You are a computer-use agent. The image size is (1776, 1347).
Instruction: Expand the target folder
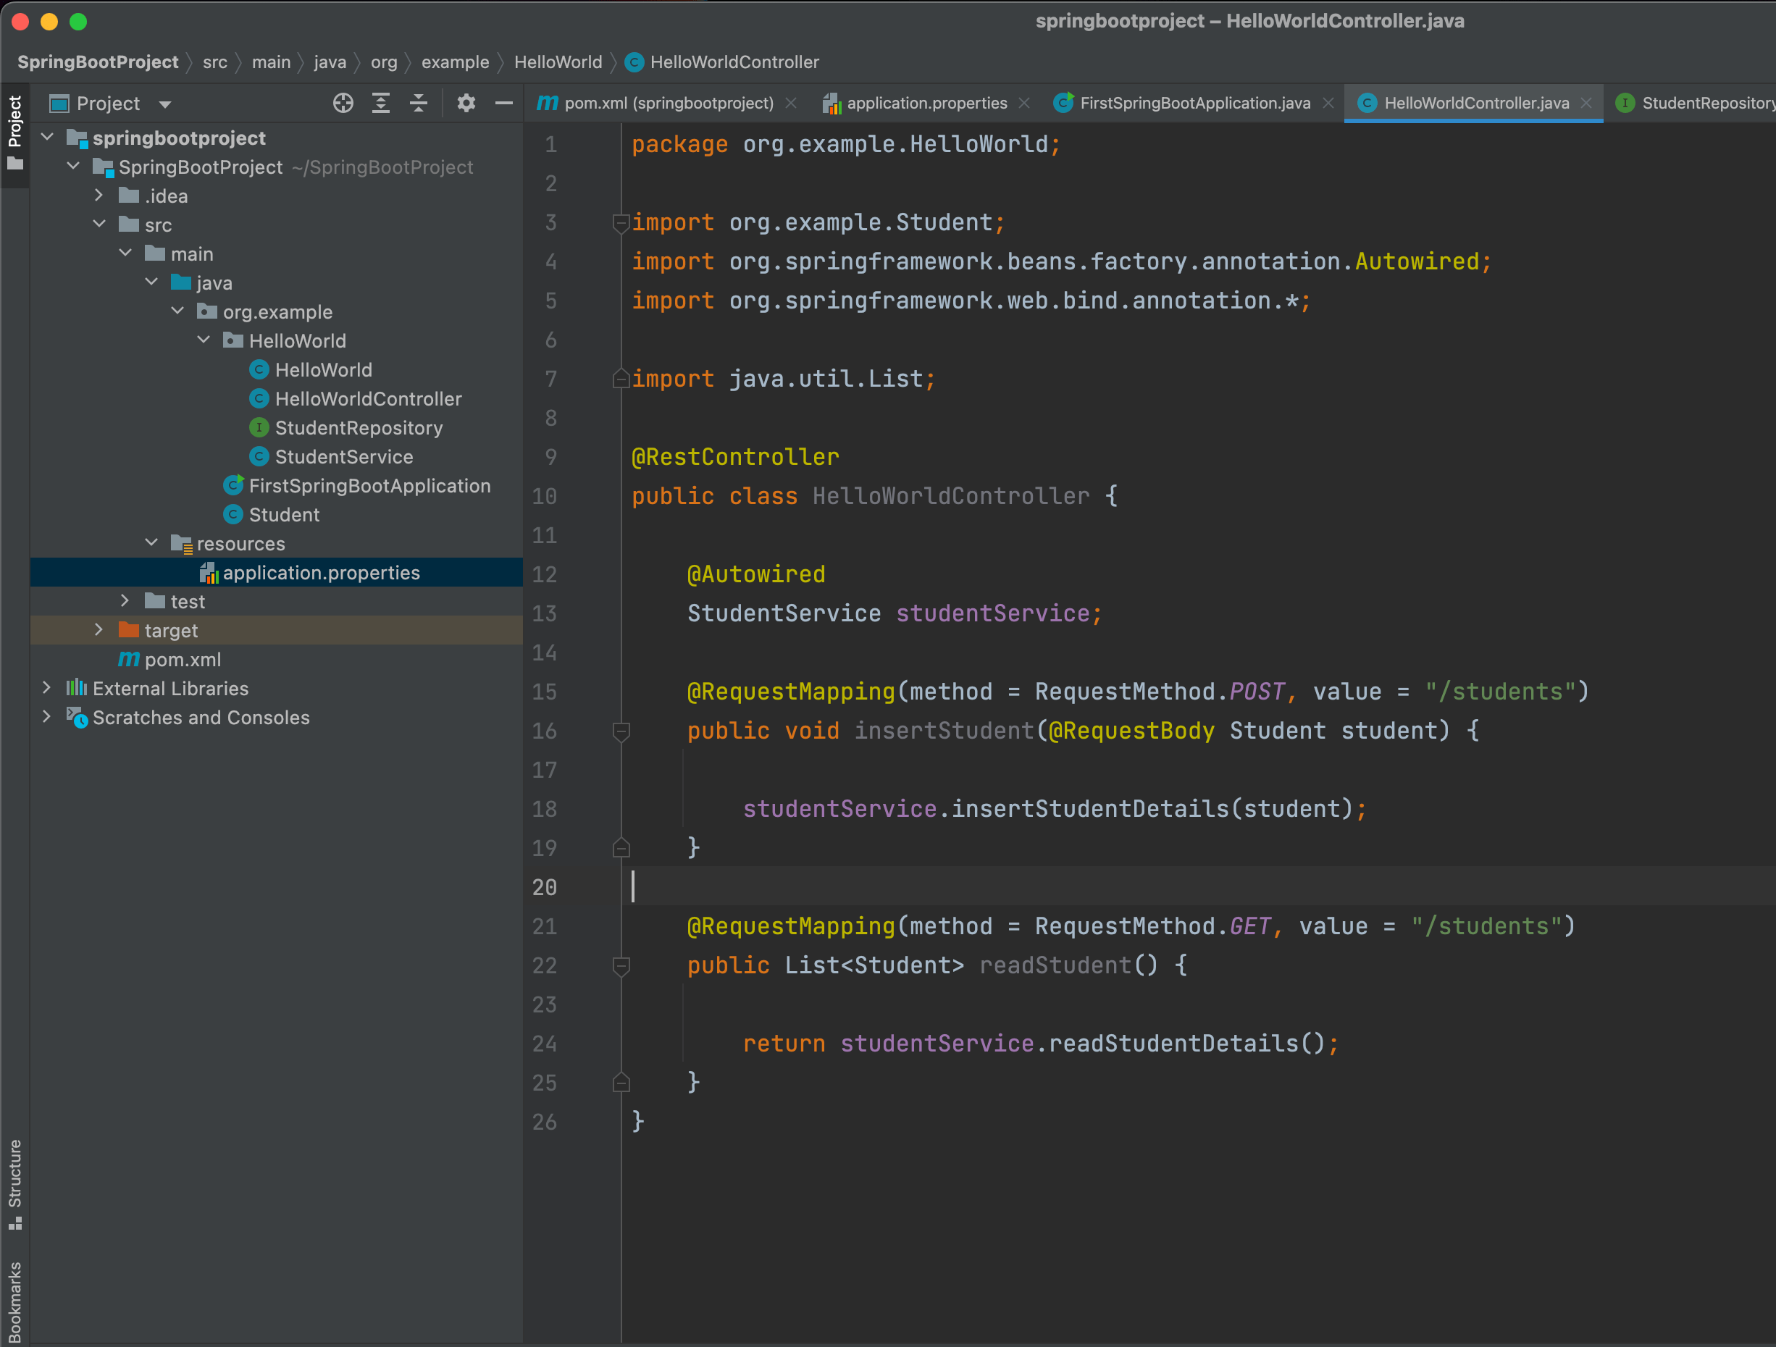[99, 630]
